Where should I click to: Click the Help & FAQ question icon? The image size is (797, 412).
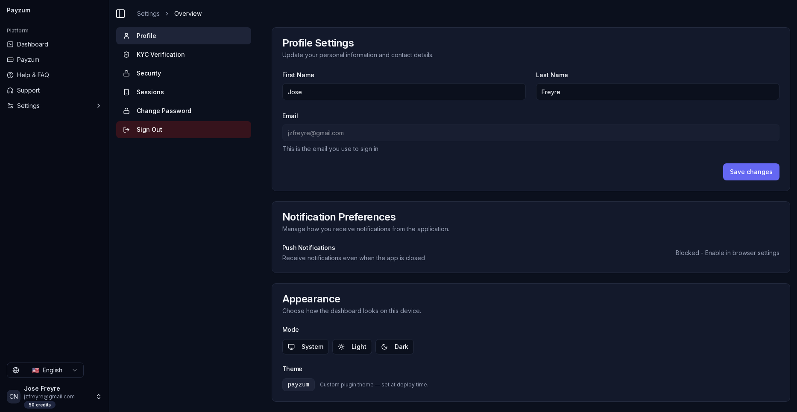tap(10, 75)
